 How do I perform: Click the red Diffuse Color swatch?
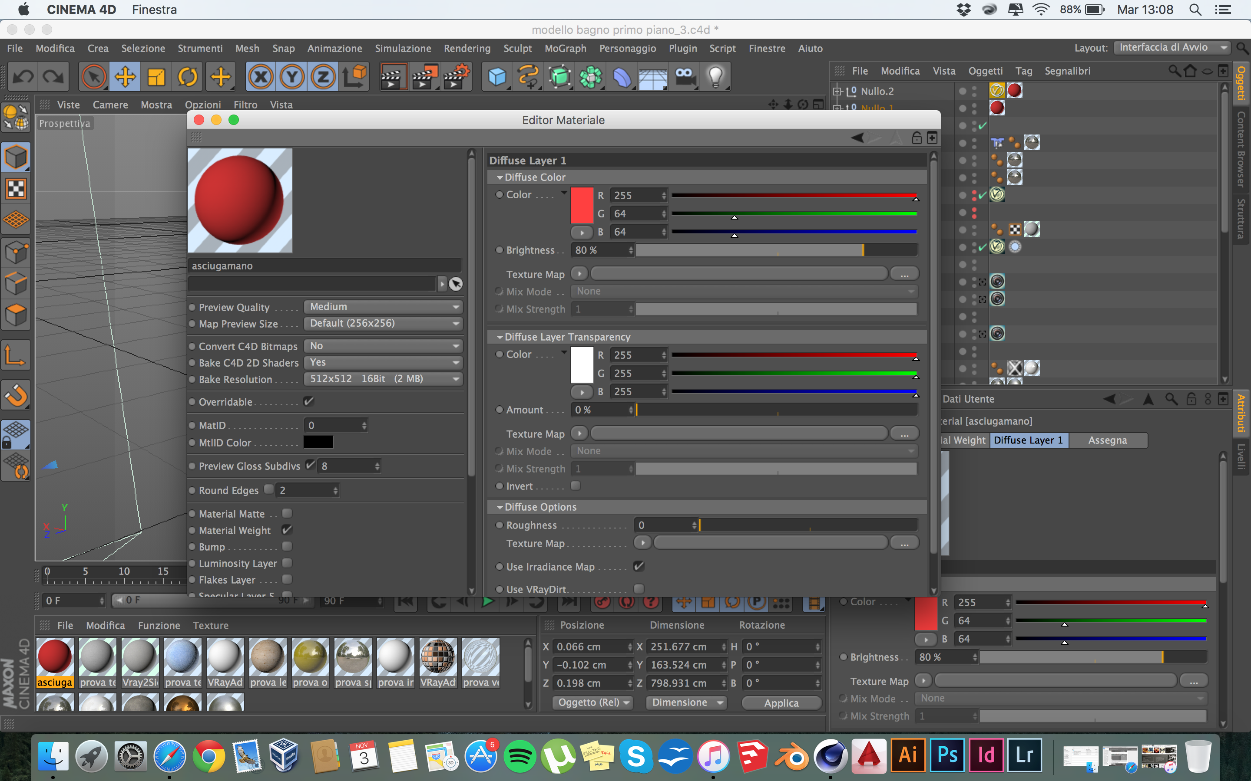[x=582, y=205]
